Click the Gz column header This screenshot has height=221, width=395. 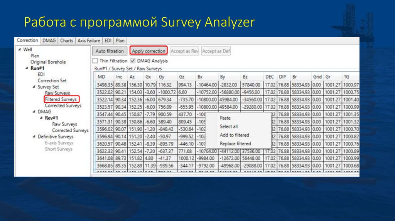186,77
